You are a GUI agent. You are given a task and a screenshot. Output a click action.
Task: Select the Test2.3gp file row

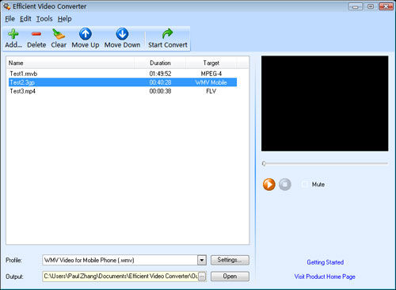click(x=123, y=82)
